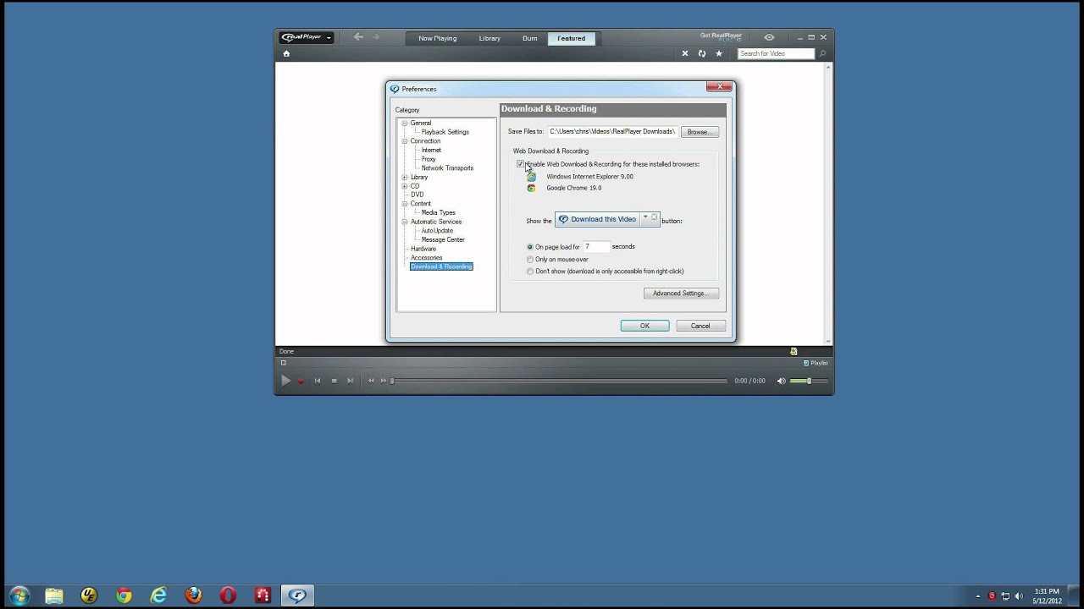
Task: Open Opera from the taskbar
Action: pos(228,595)
